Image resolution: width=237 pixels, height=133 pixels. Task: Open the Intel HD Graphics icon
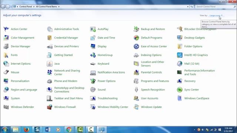point(180,55)
